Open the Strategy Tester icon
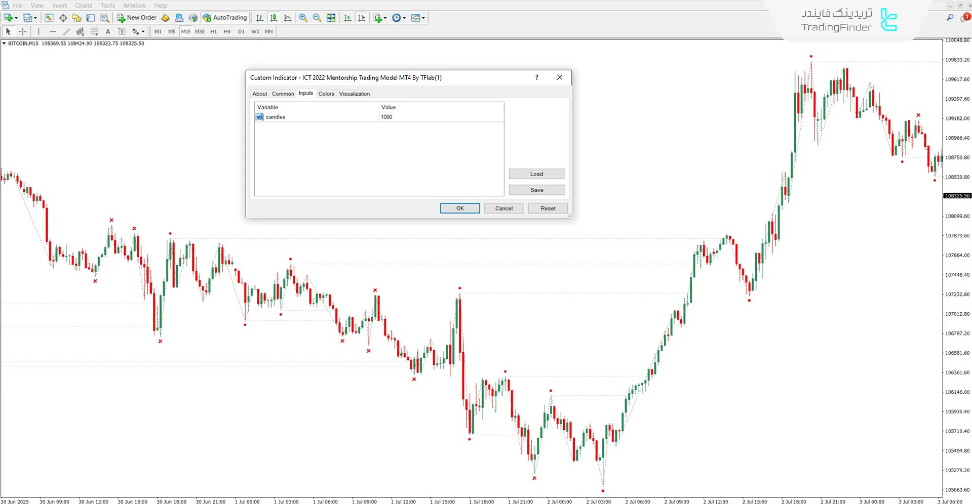This screenshot has width=972, height=504. point(105,18)
